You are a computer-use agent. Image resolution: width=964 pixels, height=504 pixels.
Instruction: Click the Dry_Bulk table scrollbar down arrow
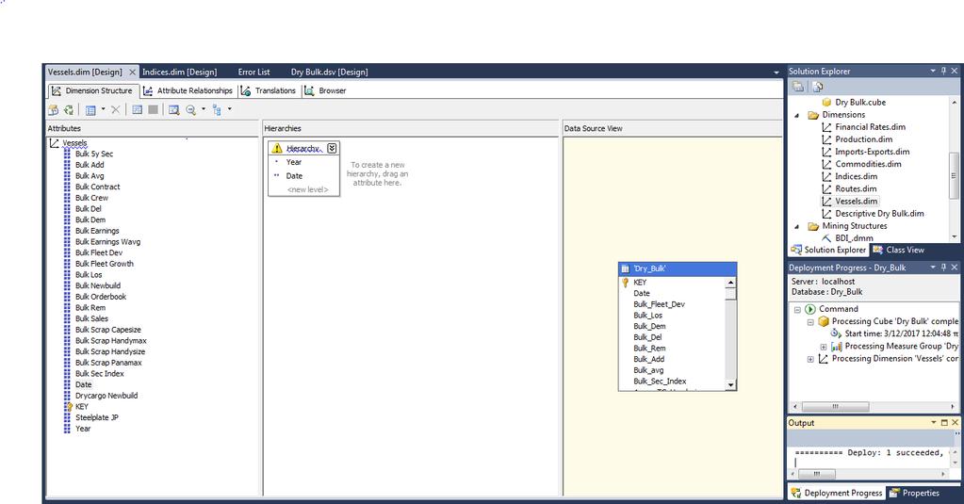(730, 384)
